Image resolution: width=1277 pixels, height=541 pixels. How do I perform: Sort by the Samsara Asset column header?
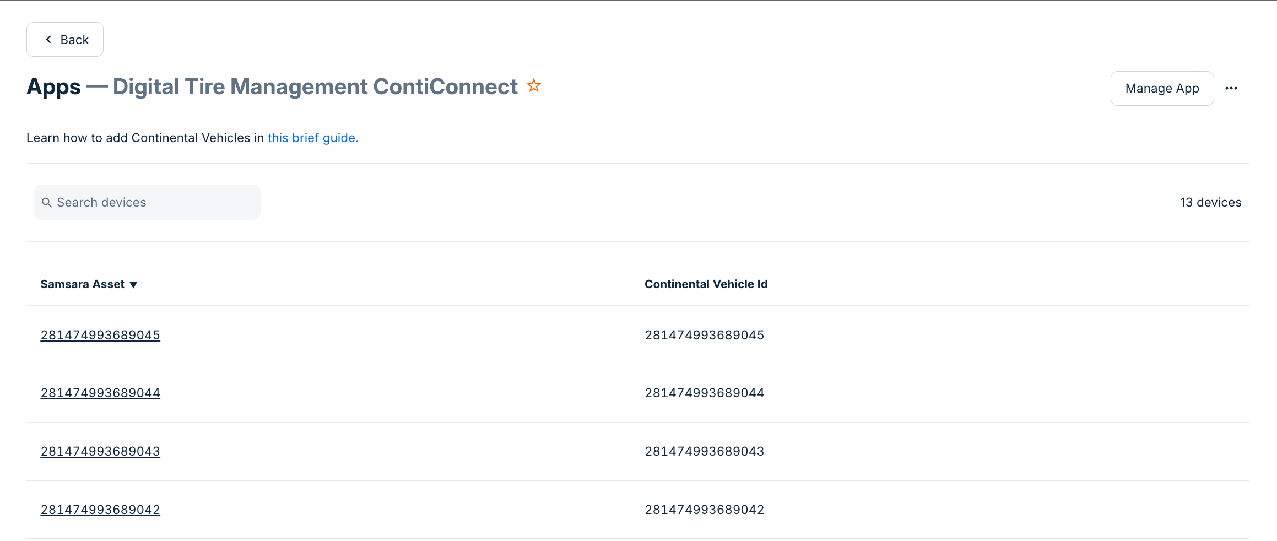coord(83,284)
